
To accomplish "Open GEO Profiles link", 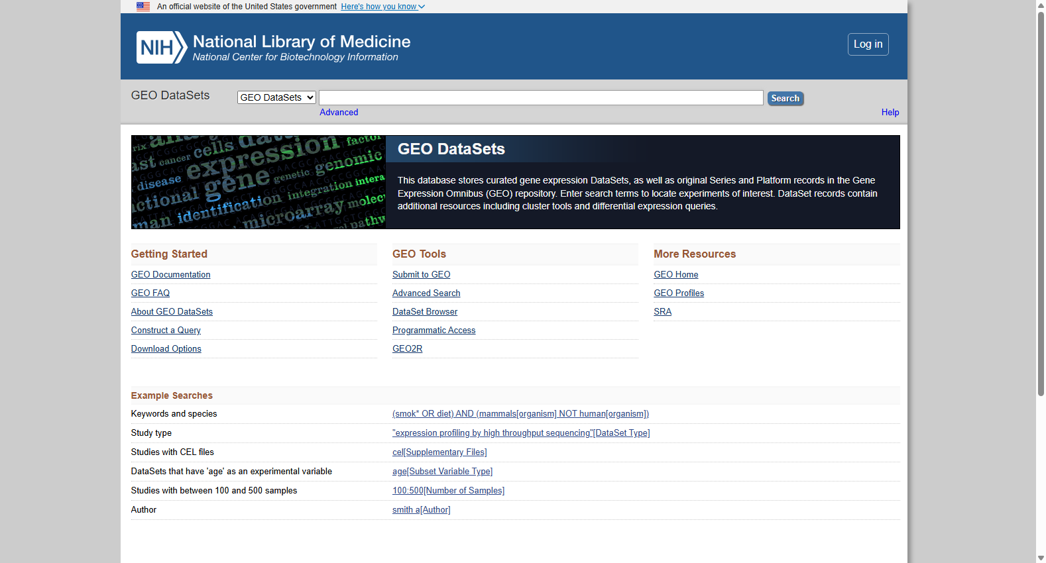I will click(679, 293).
